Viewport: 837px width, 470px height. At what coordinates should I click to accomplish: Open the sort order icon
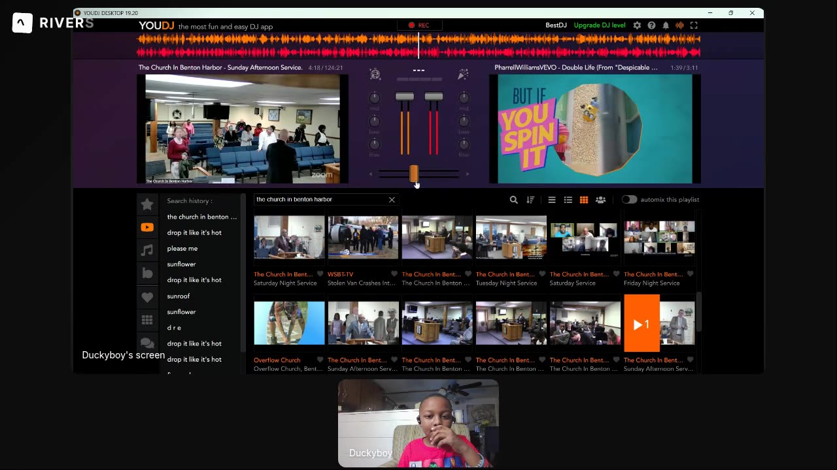point(530,200)
